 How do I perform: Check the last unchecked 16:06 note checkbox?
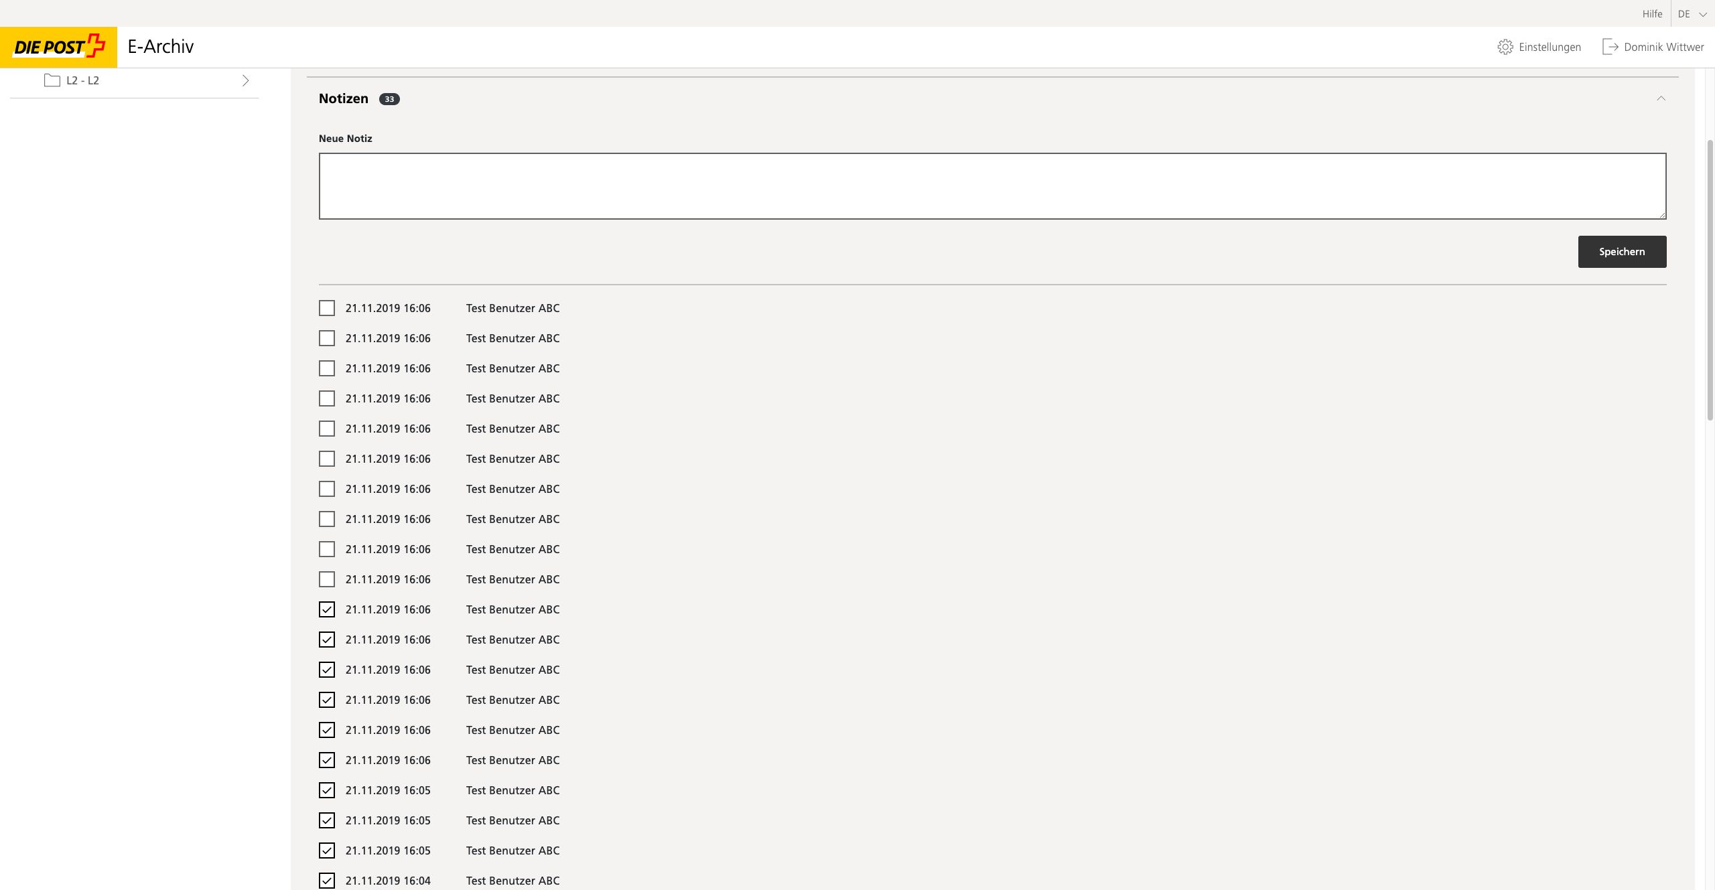327,579
